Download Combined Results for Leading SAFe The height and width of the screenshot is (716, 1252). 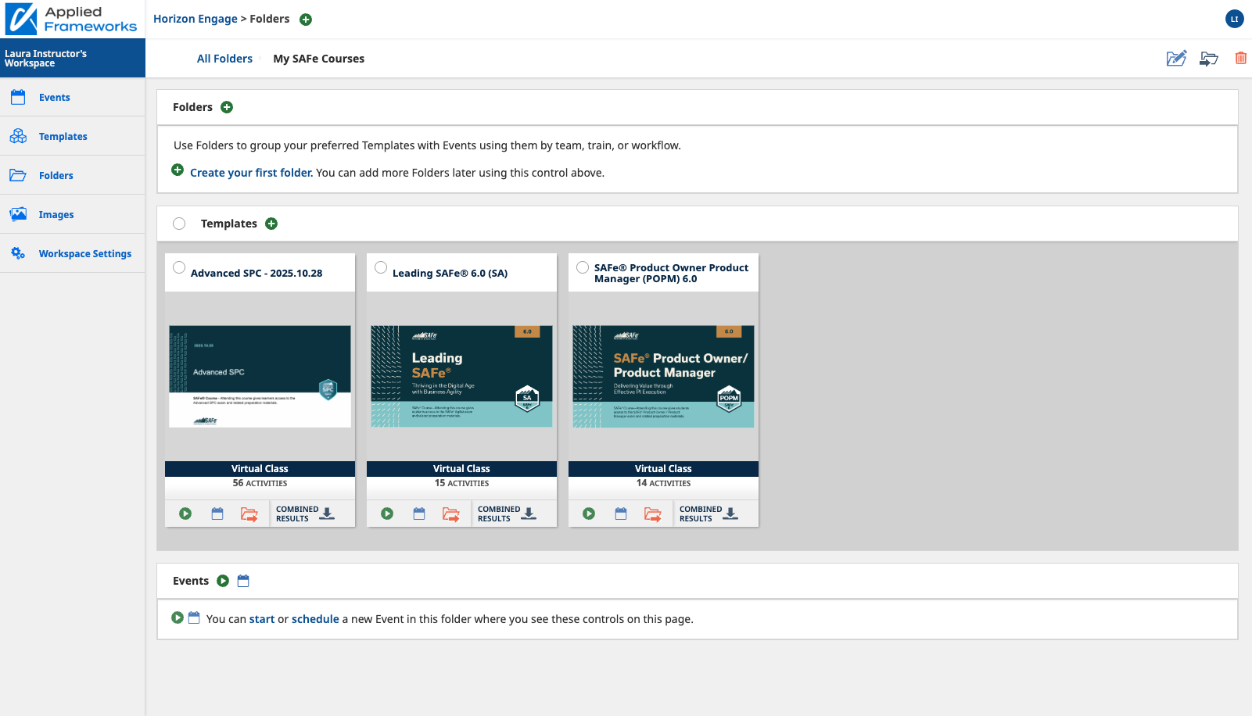coord(508,514)
